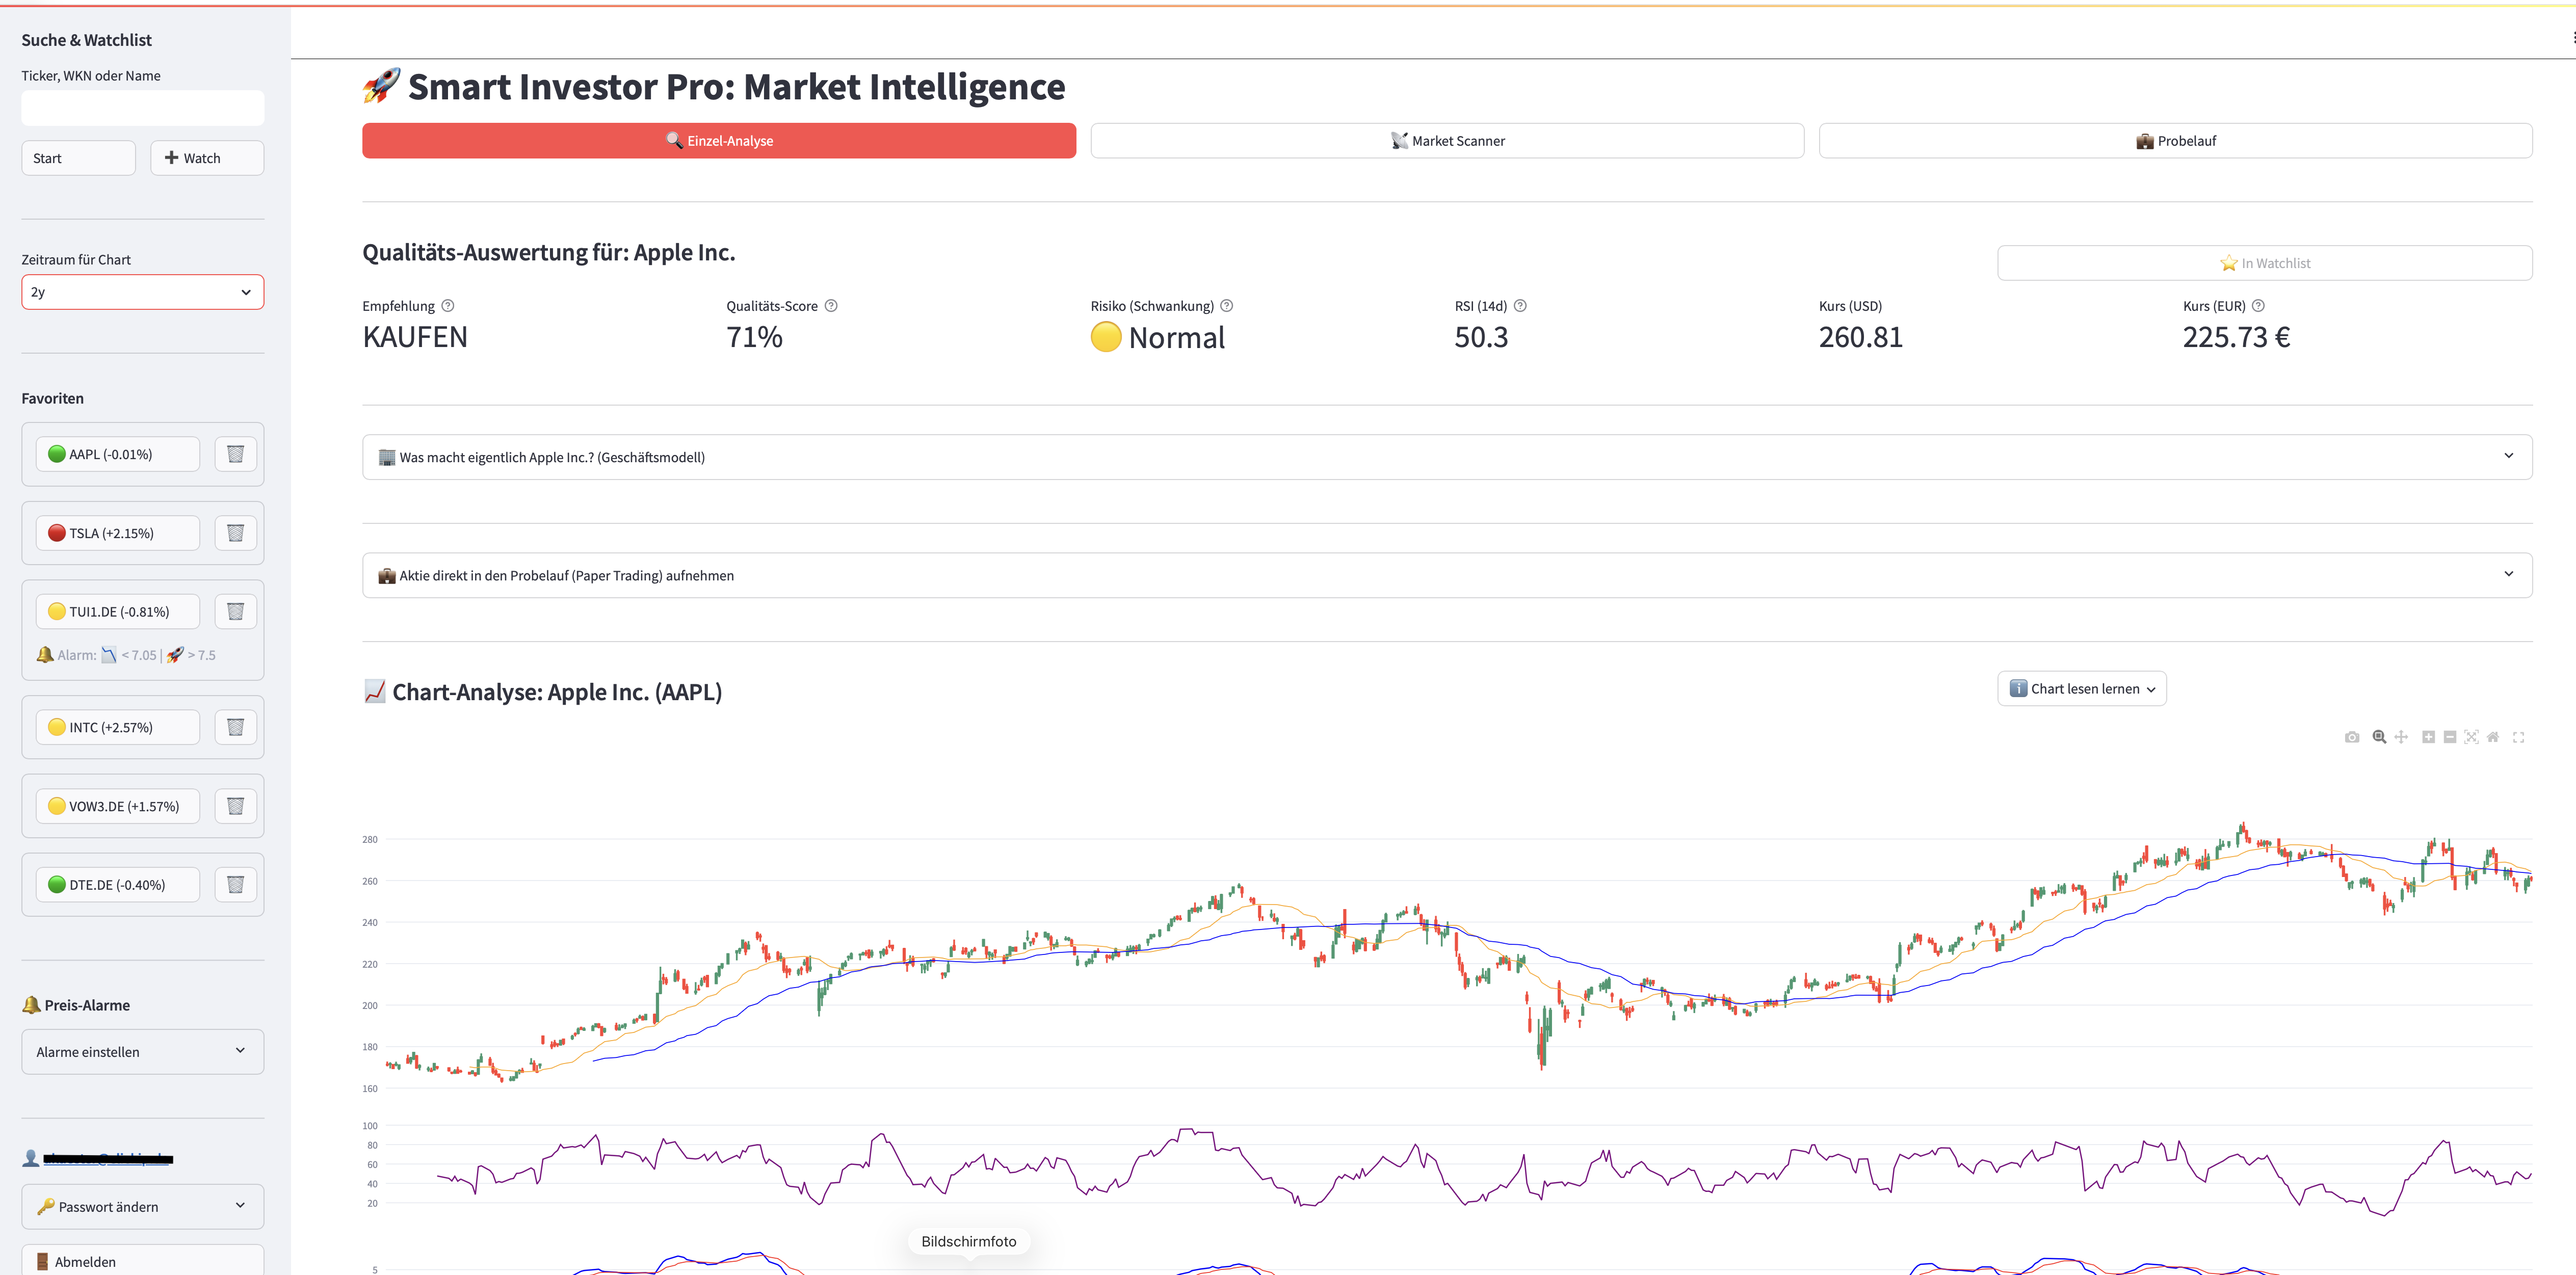Expand the Probelauf (Paper Trading) aufnehmen section

[1447, 575]
